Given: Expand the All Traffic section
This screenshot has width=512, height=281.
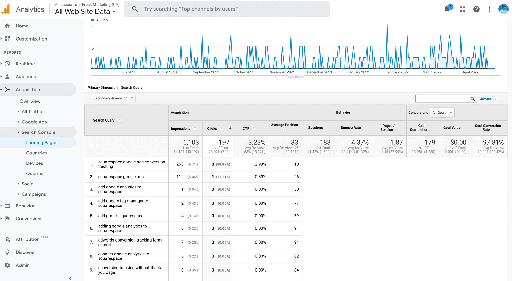Looking at the screenshot, I should (x=18, y=112).
